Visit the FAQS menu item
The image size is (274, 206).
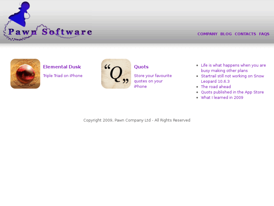coord(264,34)
